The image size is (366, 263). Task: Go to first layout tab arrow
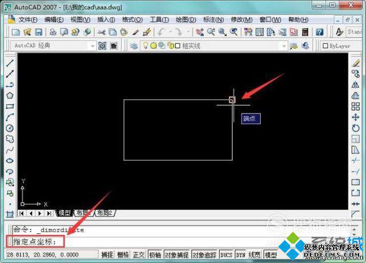click(22, 213)
